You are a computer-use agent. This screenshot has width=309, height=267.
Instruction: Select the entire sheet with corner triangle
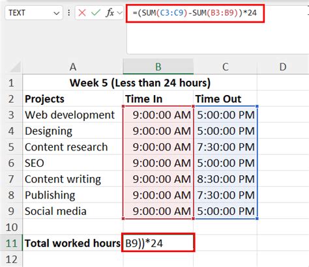click(x=15, y=67)
